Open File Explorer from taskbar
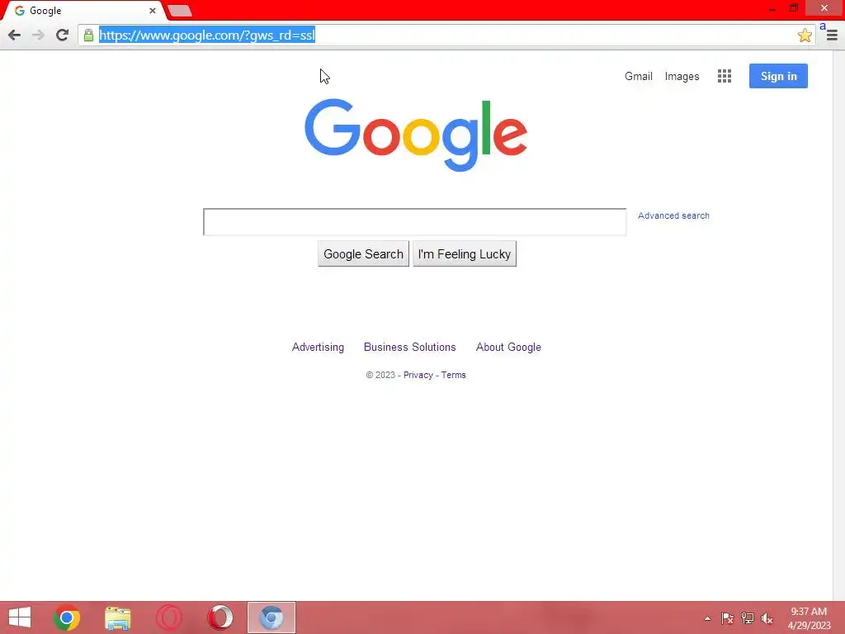The width and height of the screenshot is (845, 634). click(x=117, y=617)
